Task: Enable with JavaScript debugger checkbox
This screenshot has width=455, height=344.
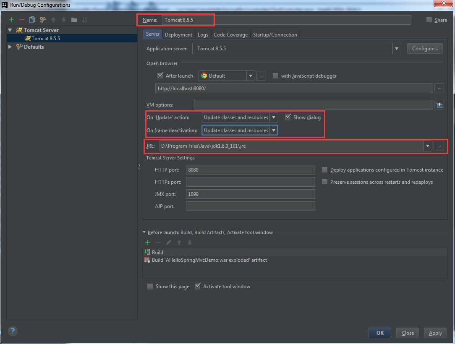Action: pyautogui.click(x=275, y=76)
